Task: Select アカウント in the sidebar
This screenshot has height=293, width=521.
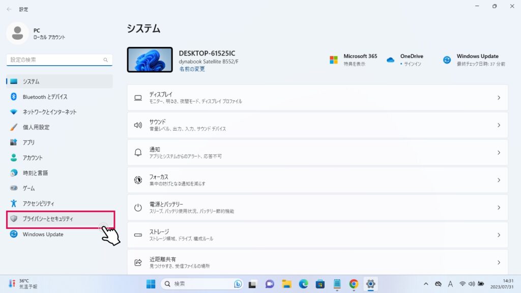Action: pos(33,158)
